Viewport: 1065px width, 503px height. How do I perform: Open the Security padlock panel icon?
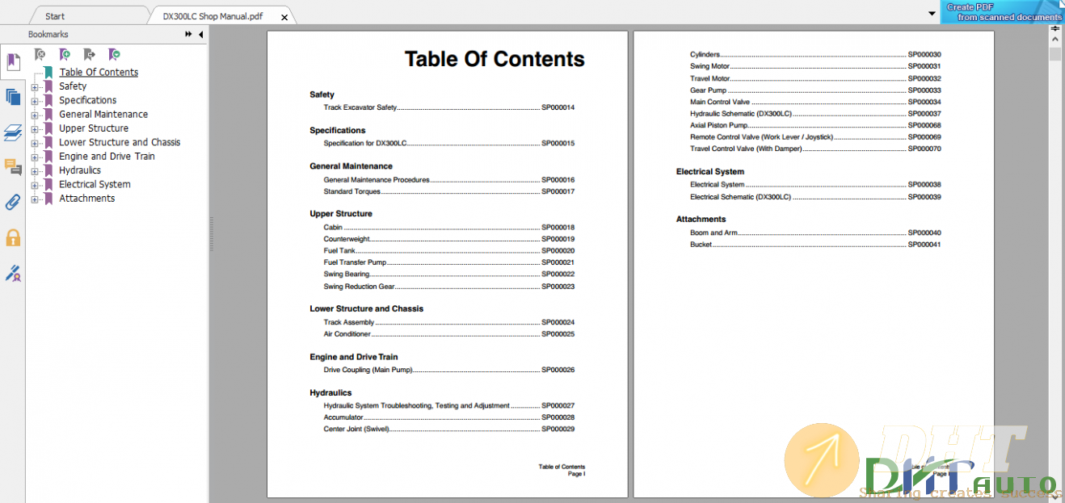point(13,237)
